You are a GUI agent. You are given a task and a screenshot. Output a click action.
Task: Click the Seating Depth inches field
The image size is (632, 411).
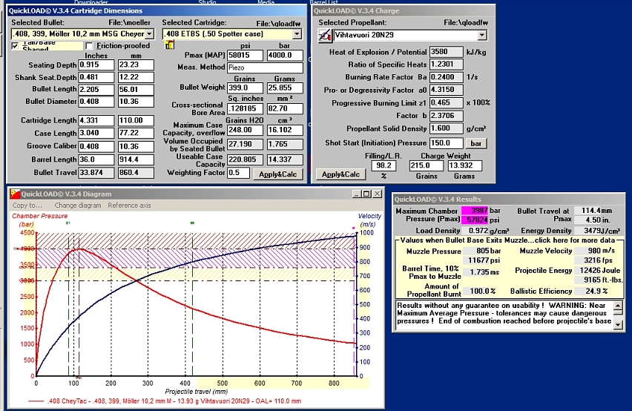coord(96,65)
